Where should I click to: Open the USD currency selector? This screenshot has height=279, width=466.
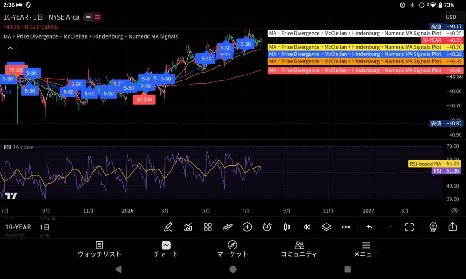(x=454, y=17)
